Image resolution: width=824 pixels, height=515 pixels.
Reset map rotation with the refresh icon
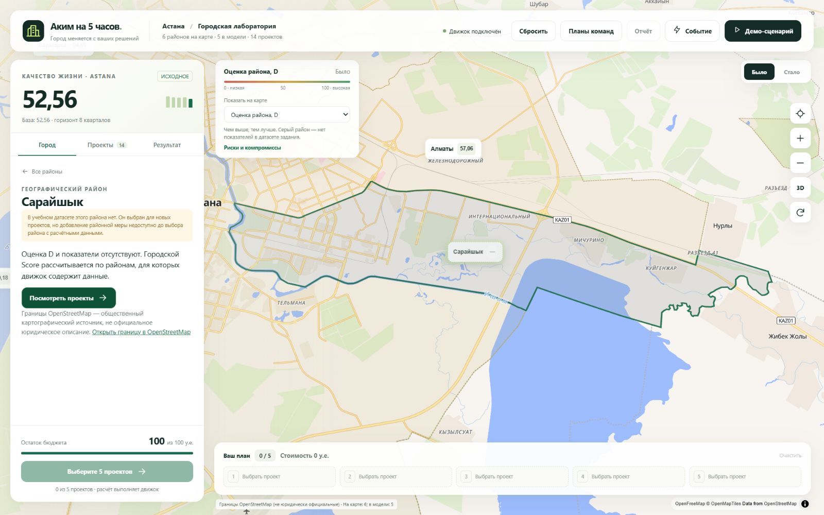[x=800, y=212]
